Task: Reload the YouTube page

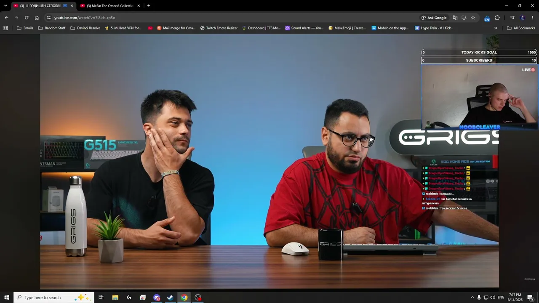Action: [27, 18]
